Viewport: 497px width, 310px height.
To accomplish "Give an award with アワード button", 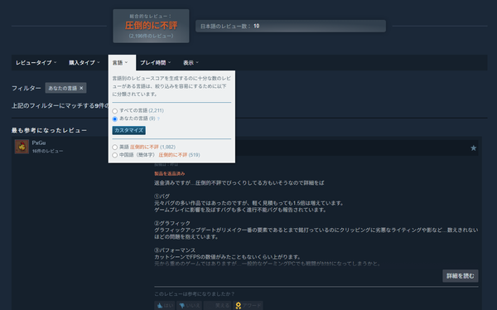I will [248, 305].
